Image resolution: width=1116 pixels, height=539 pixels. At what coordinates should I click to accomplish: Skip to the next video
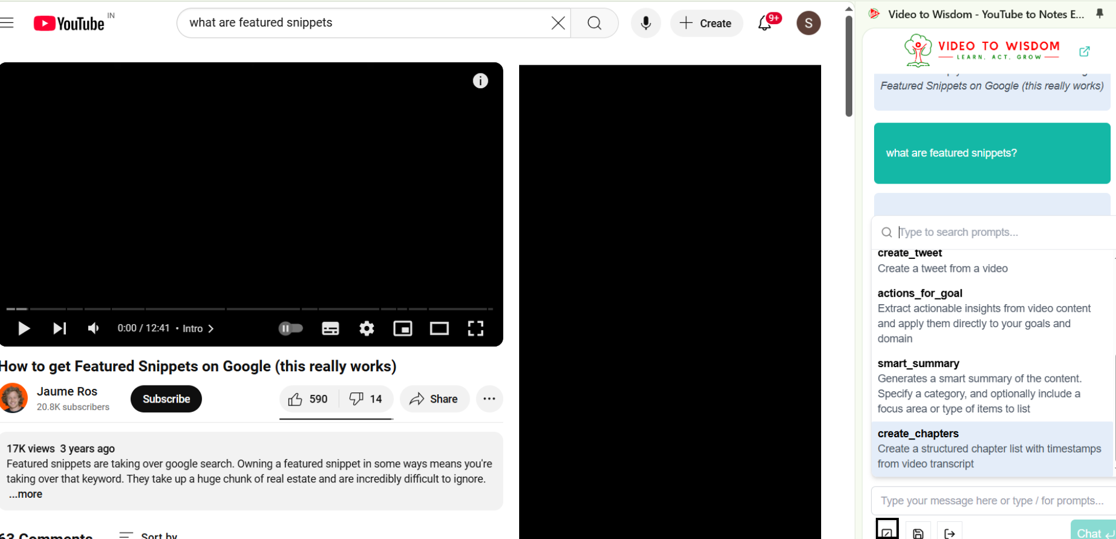coord(59,328)
